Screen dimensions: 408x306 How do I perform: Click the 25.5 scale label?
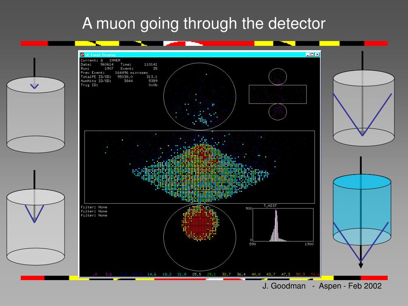(x=196, y=274)
